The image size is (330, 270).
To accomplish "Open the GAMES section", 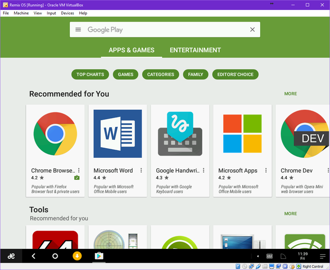I will click(x=126, y=74).
